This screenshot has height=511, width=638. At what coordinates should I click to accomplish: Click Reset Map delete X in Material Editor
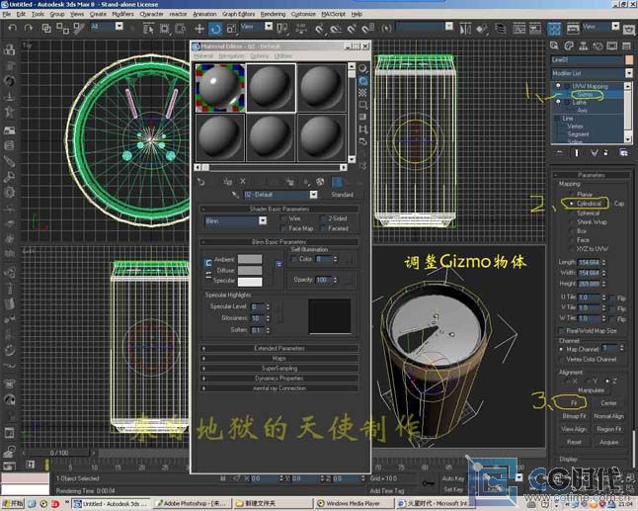click(x=243, y=181)
